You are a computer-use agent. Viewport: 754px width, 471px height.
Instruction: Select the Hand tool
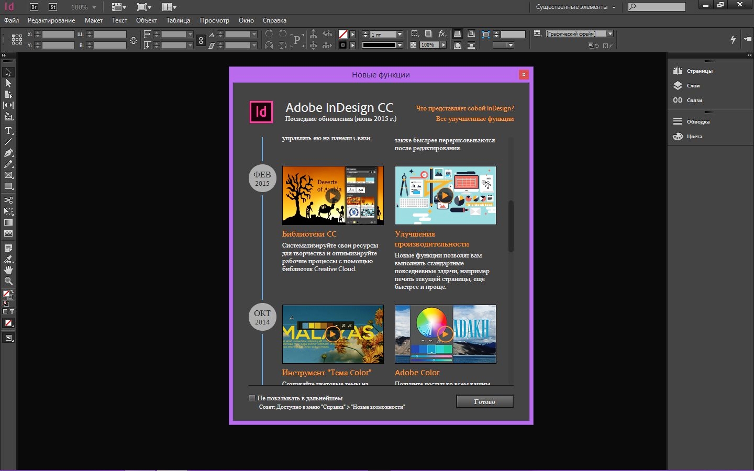click(x=8, y=270)
